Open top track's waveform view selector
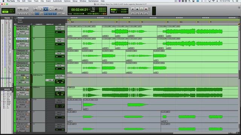 23,31
